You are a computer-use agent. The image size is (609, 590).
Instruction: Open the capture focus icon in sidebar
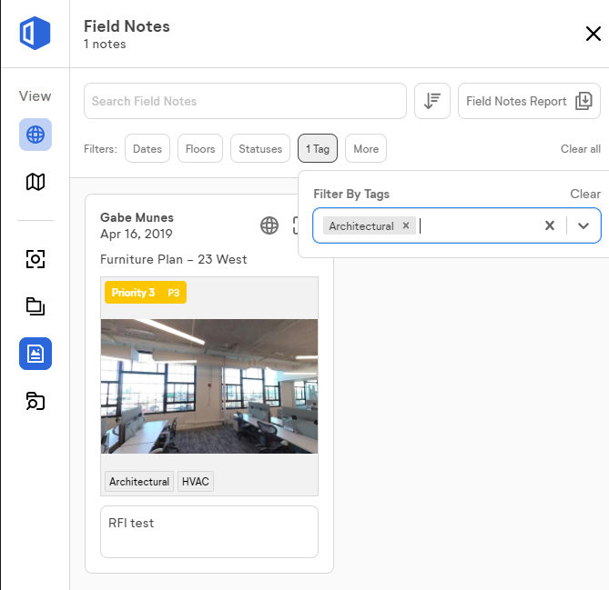click(36, 259)
